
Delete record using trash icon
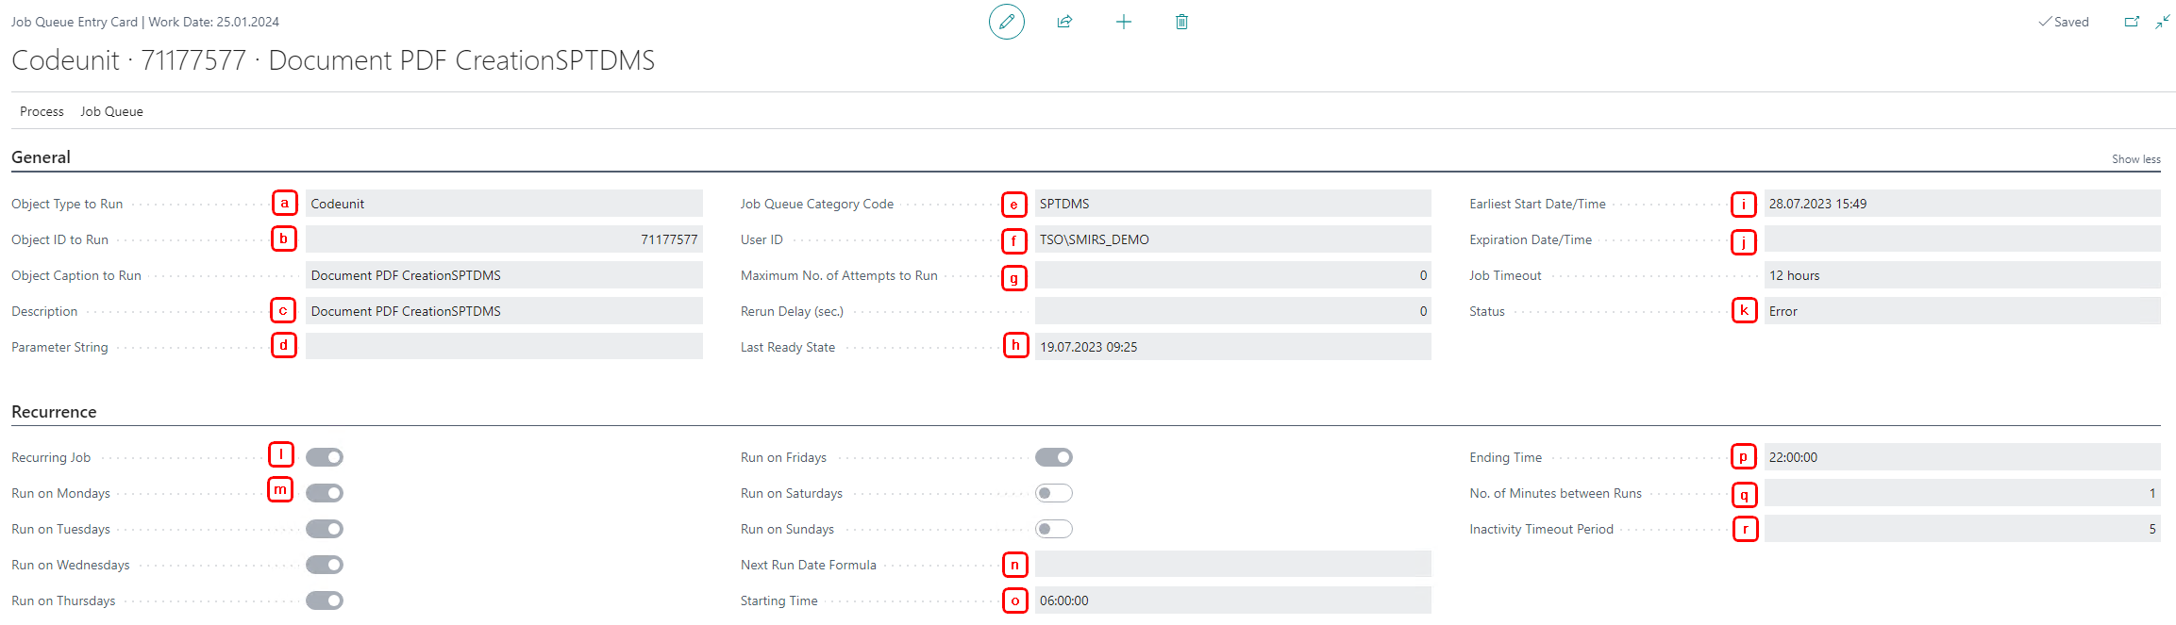pos(1181,22)
